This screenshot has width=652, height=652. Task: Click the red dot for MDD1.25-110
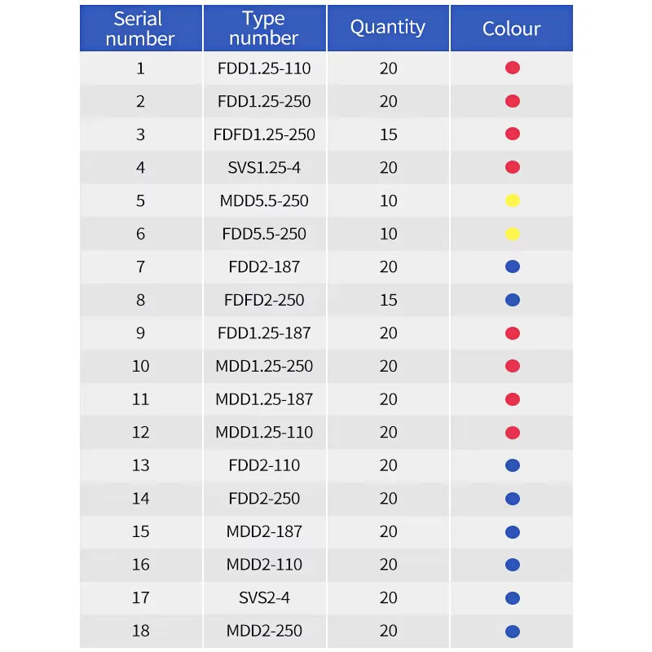(513, 432)
